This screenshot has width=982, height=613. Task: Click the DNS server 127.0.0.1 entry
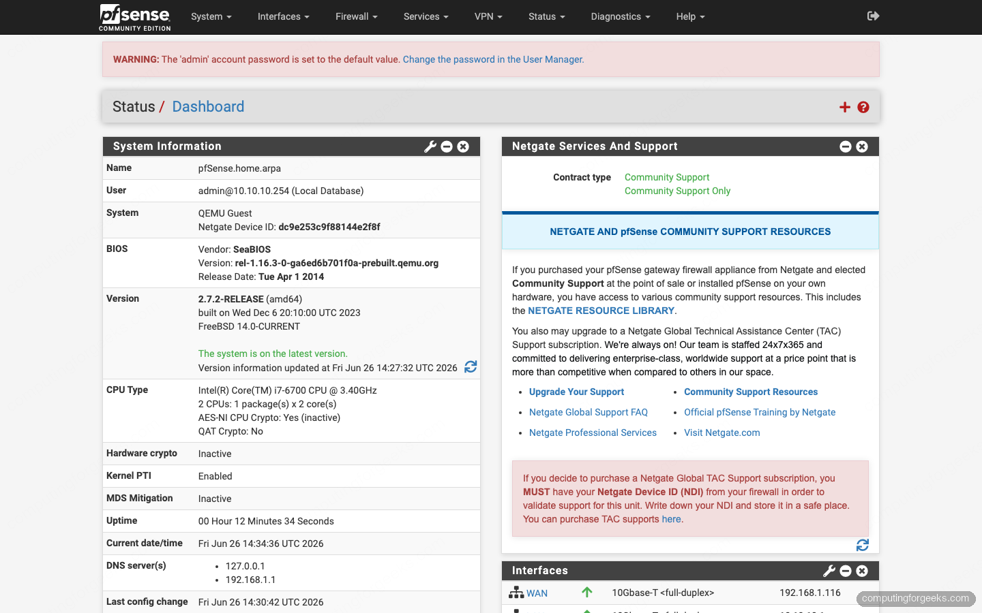pos(245,566)
